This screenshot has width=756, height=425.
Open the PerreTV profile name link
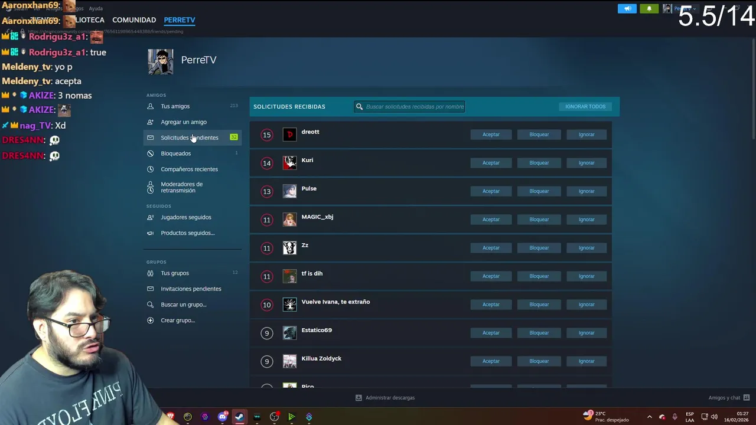coord(198,60)
